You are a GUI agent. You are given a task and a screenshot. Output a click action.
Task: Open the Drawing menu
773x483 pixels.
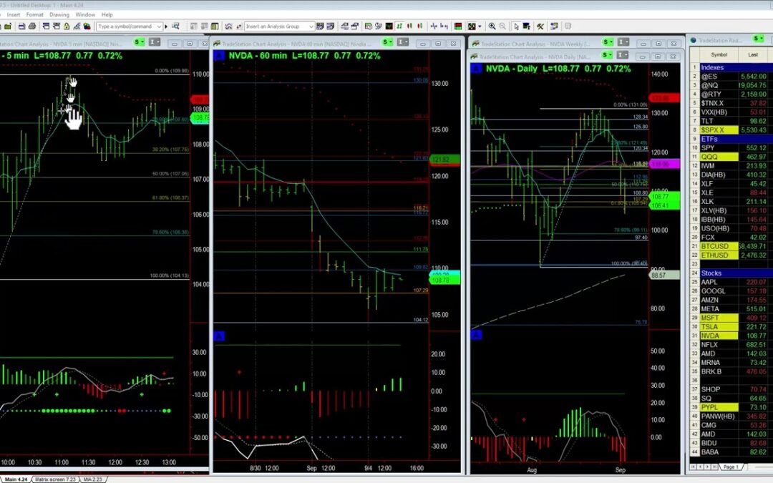59,15
